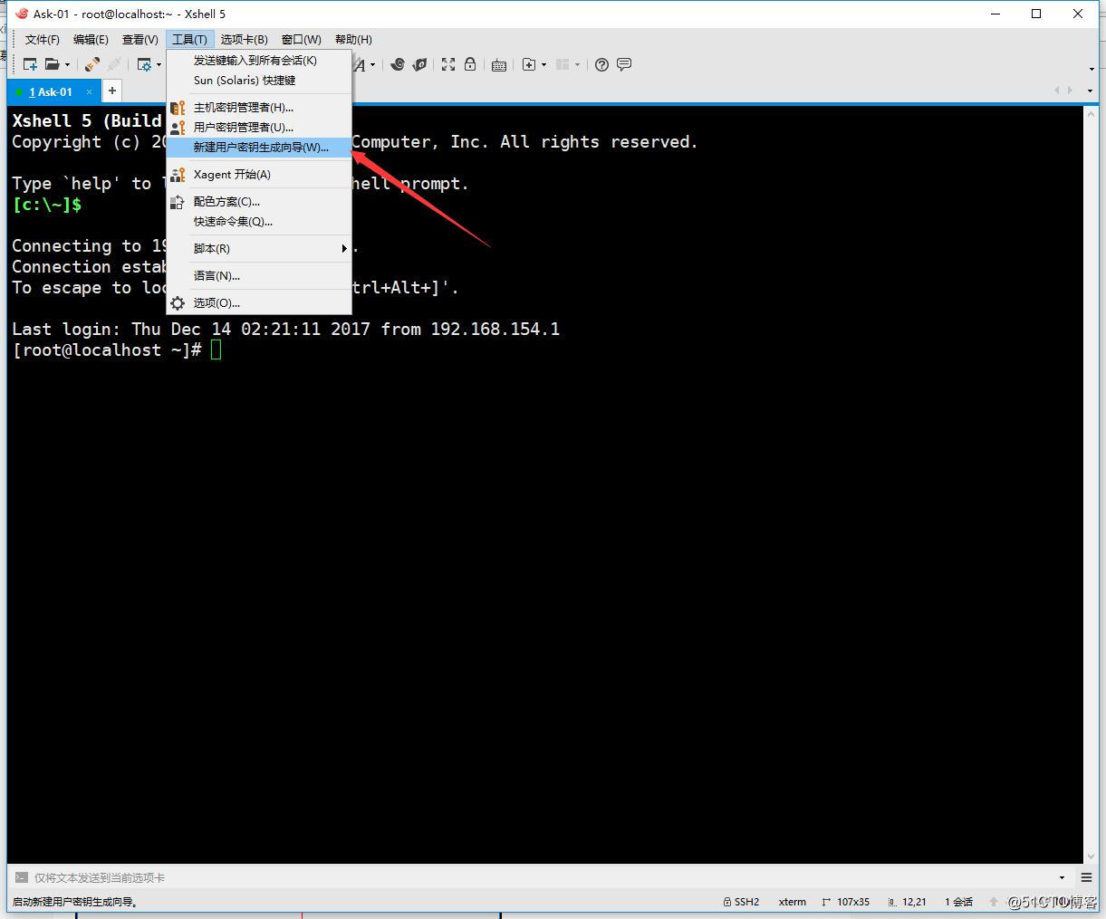Open the session properties gear icon

pos(144,64)
